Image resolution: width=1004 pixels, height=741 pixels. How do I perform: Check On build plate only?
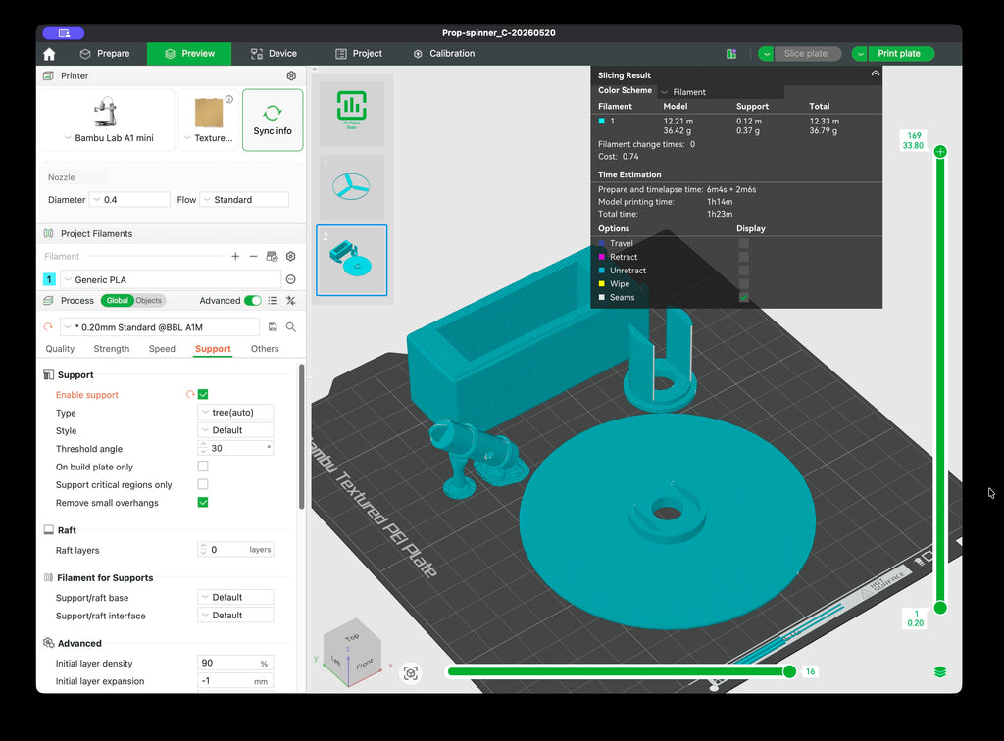point(203,466)
